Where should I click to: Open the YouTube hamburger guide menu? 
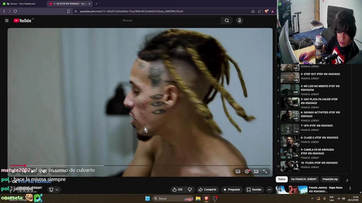(7, 21)
